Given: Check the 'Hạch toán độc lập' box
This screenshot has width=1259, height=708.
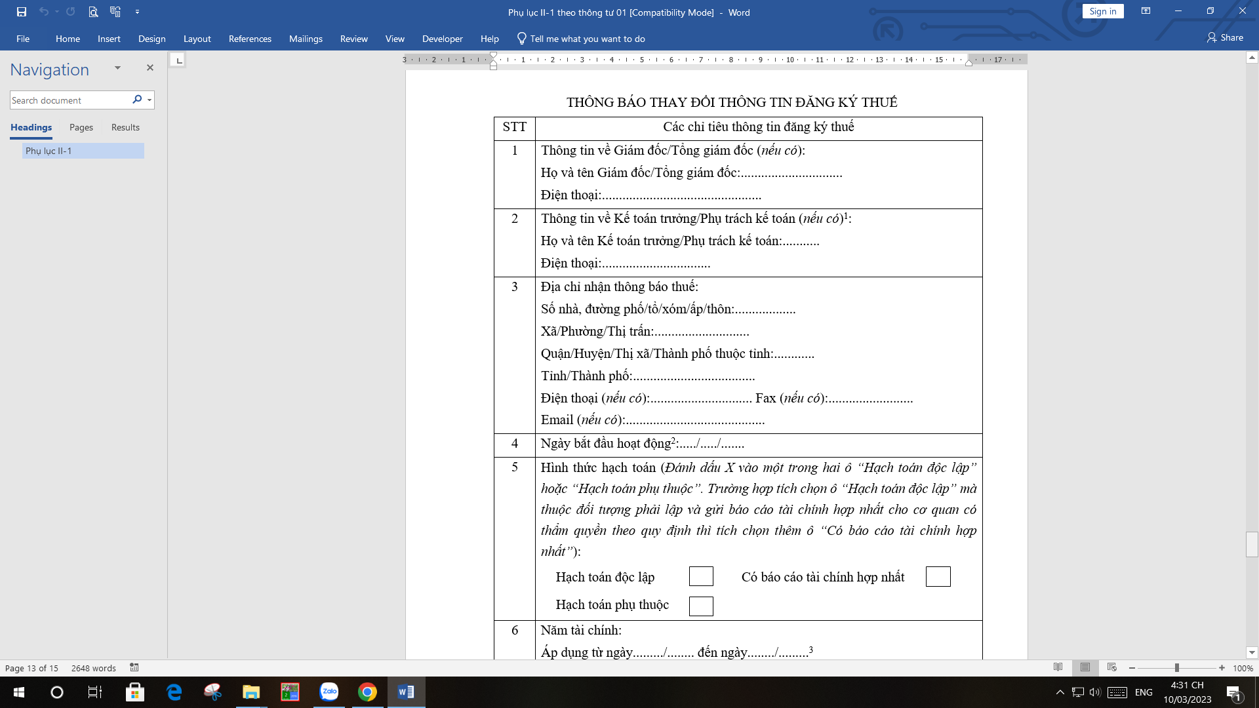Looking at the screenshot, I should click(x=701, y=577).
